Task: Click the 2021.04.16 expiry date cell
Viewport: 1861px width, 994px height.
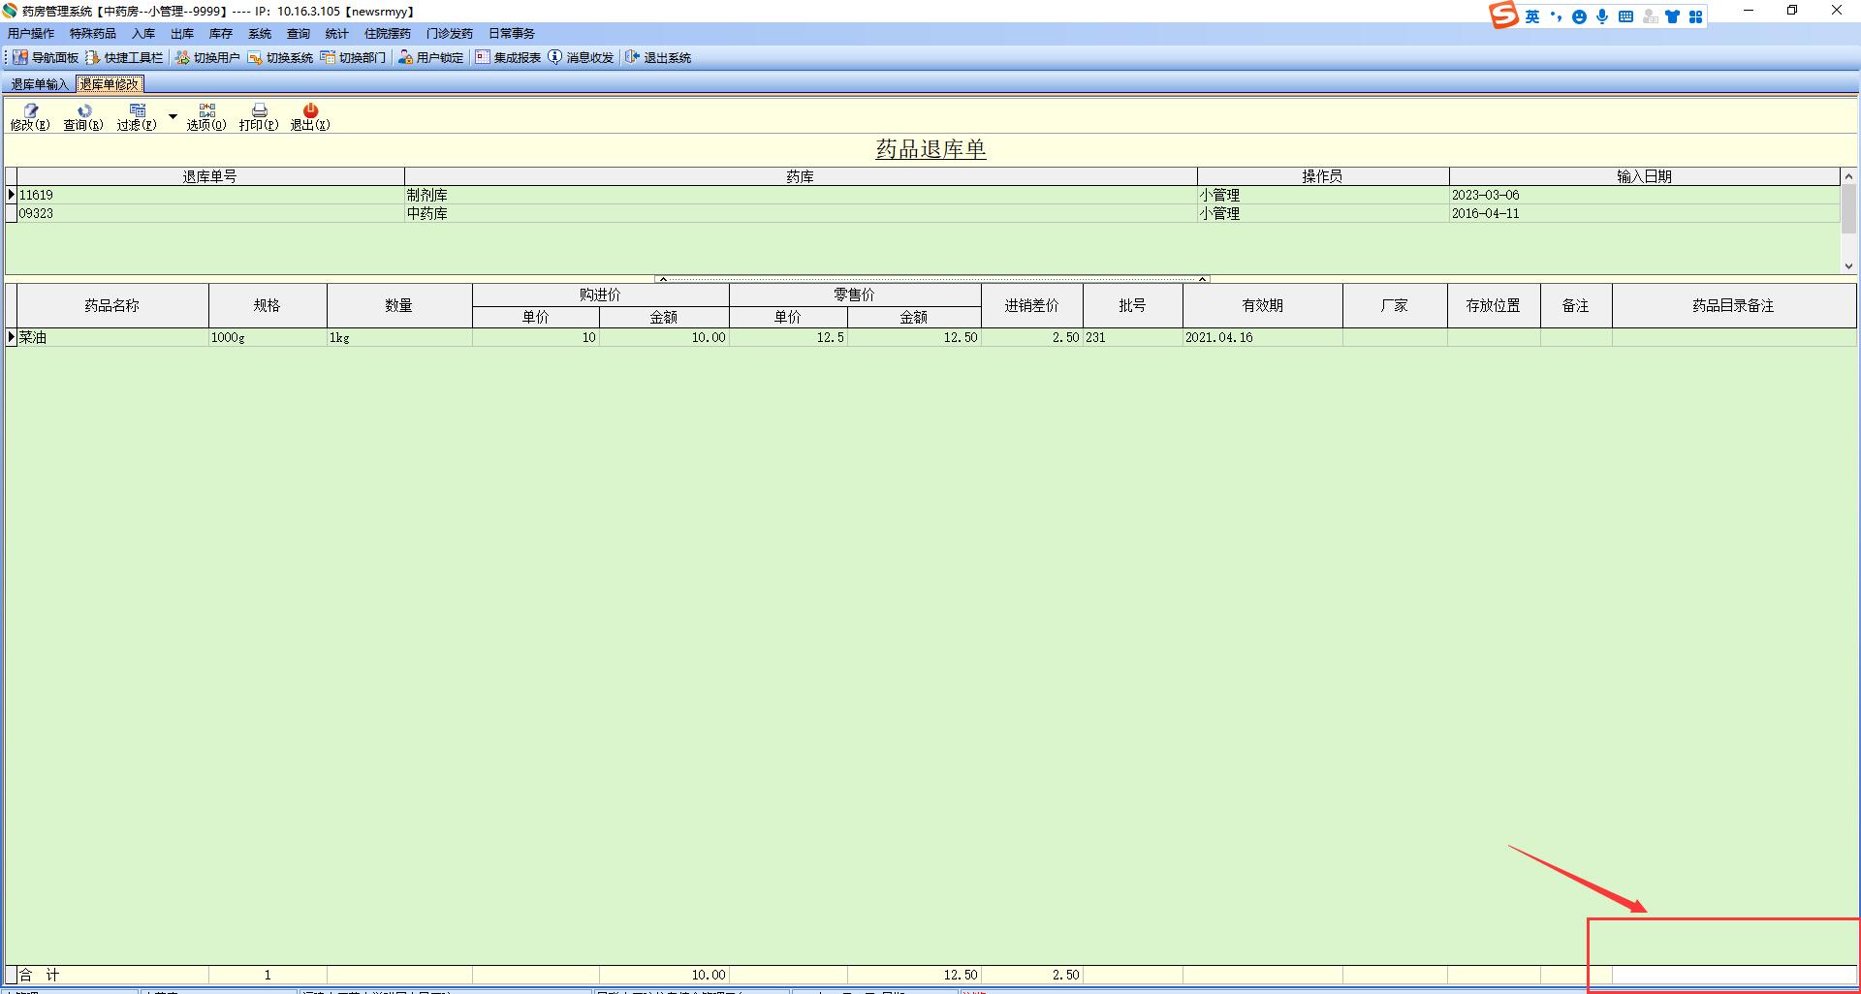Action: click(x=1263, y=337)
